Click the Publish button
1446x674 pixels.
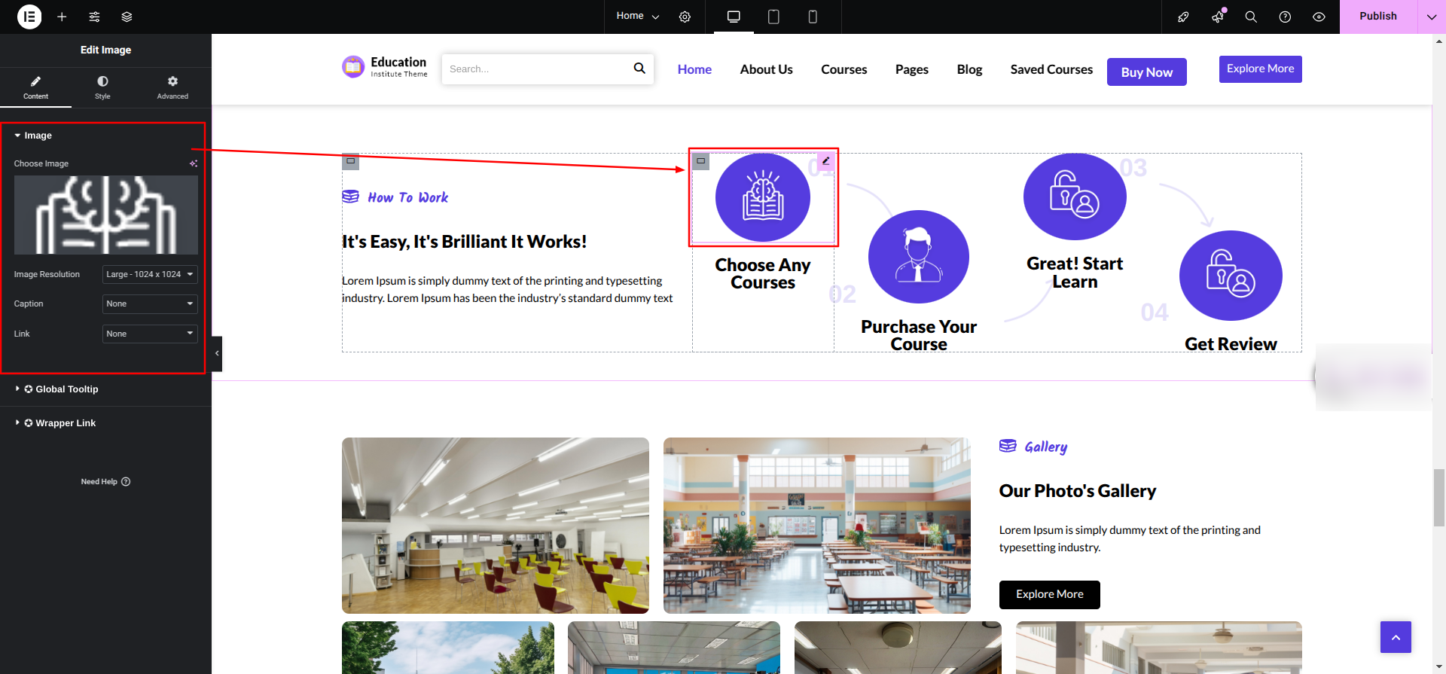pyautogui.click(x=1378, y=17)
